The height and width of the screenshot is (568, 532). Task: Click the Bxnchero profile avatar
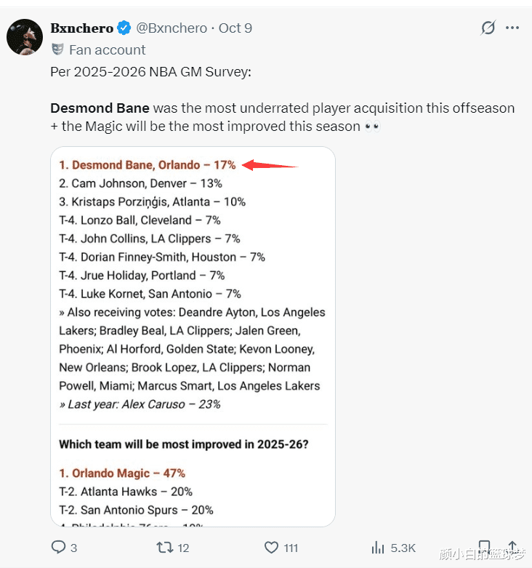pyautogui.click(x=25, y=37)
